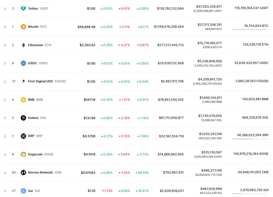Click the Nervos Network logo icon
Image resolution: width=273 pixels, height=197 pixels.
point(23,172)
